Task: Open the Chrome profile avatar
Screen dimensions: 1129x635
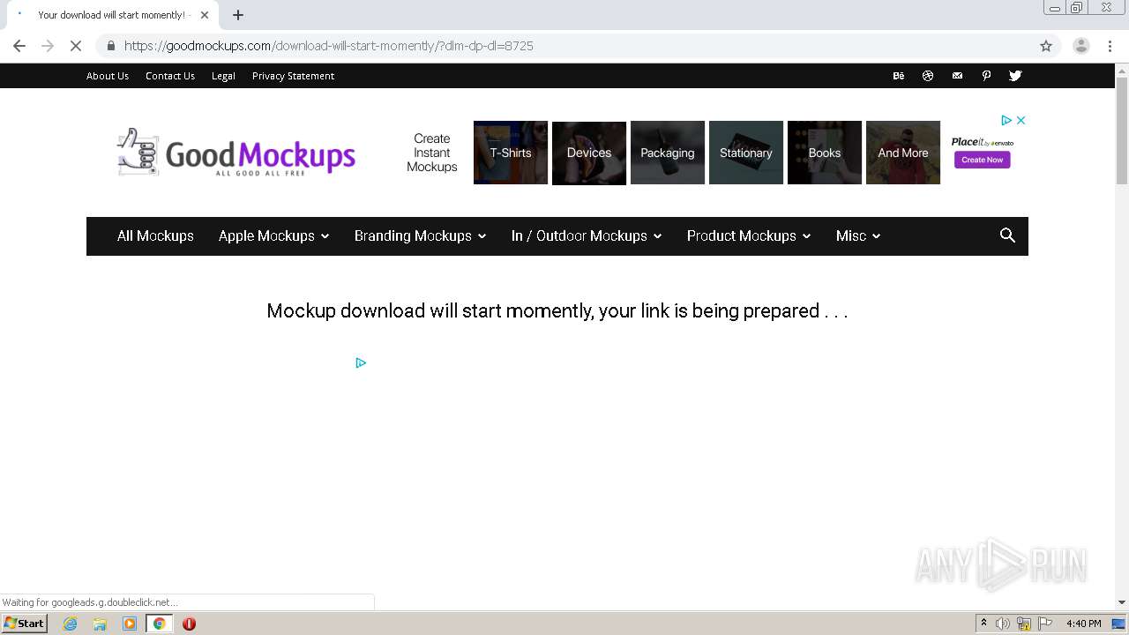Action: (1080, 46)
